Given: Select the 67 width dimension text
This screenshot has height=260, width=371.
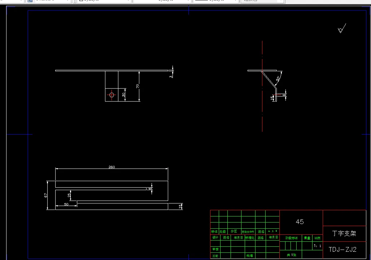Looking at the screenshot, I should (46, 195).
